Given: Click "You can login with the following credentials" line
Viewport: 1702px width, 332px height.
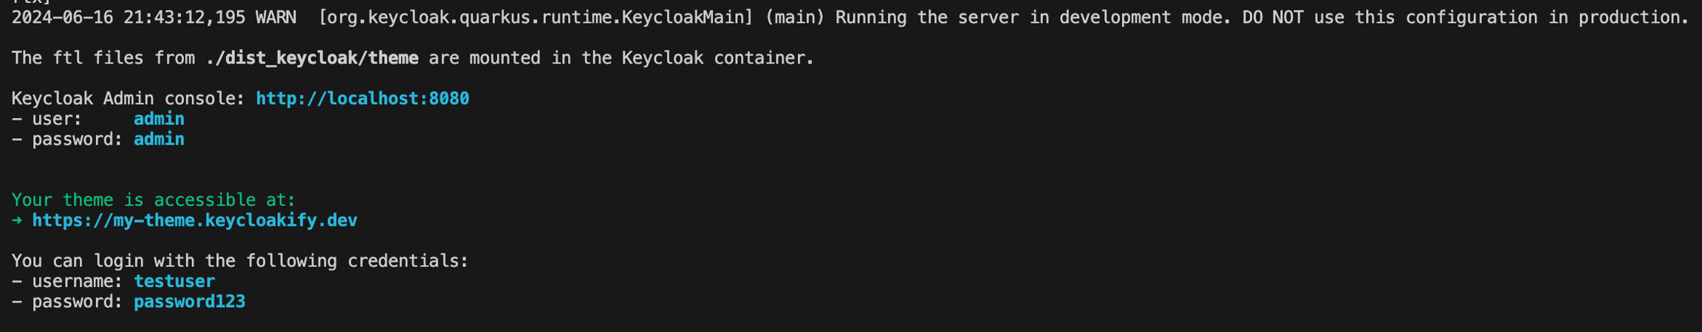Looking at the screenshot, I should click(240, 261).
